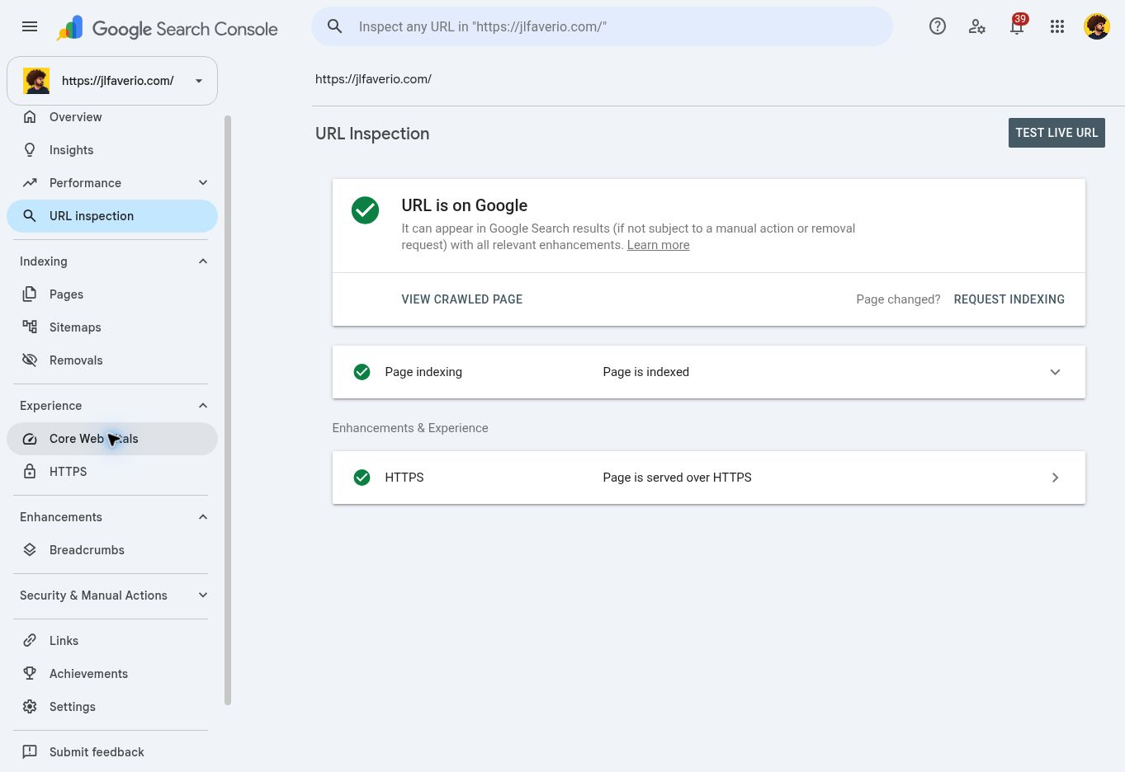1125x772 pixels.
Task: Select URL inspection in the sidebar
Action: (x=112, y=216)
